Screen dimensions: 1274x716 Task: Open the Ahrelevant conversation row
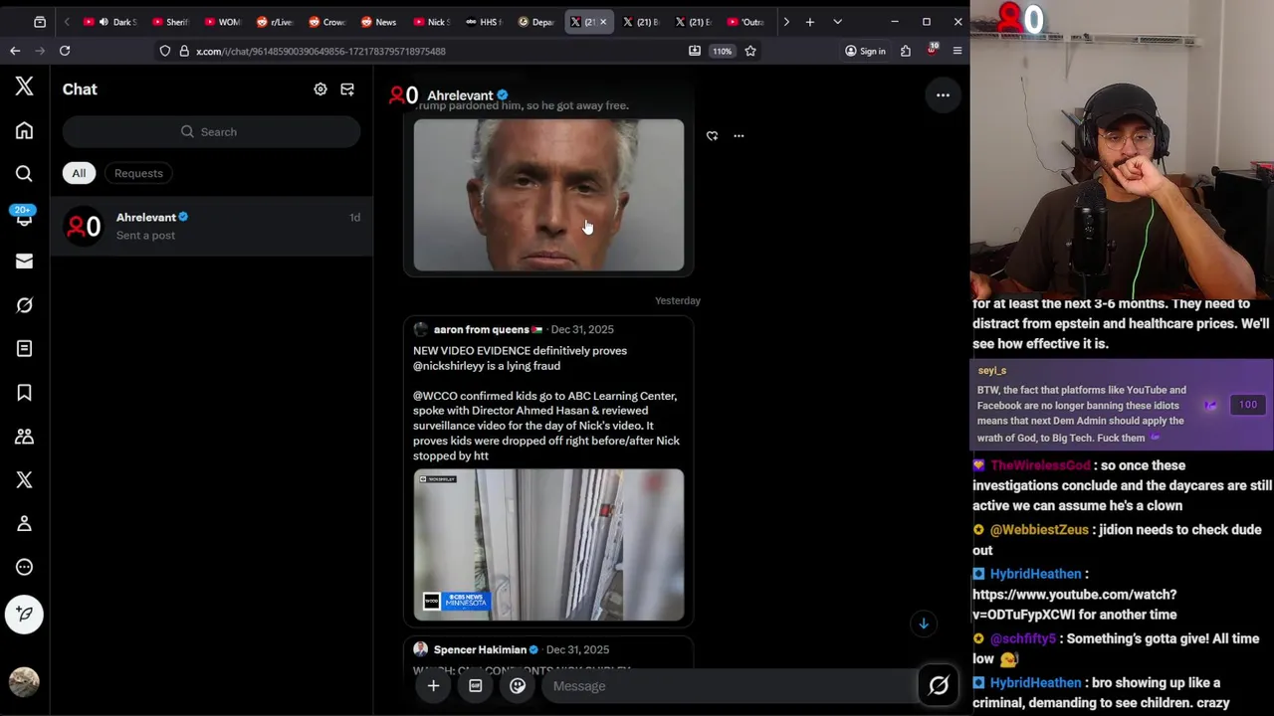(x=211, y=226)
